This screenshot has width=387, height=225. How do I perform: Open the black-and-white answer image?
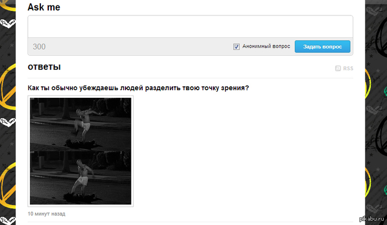click(81, 151)
